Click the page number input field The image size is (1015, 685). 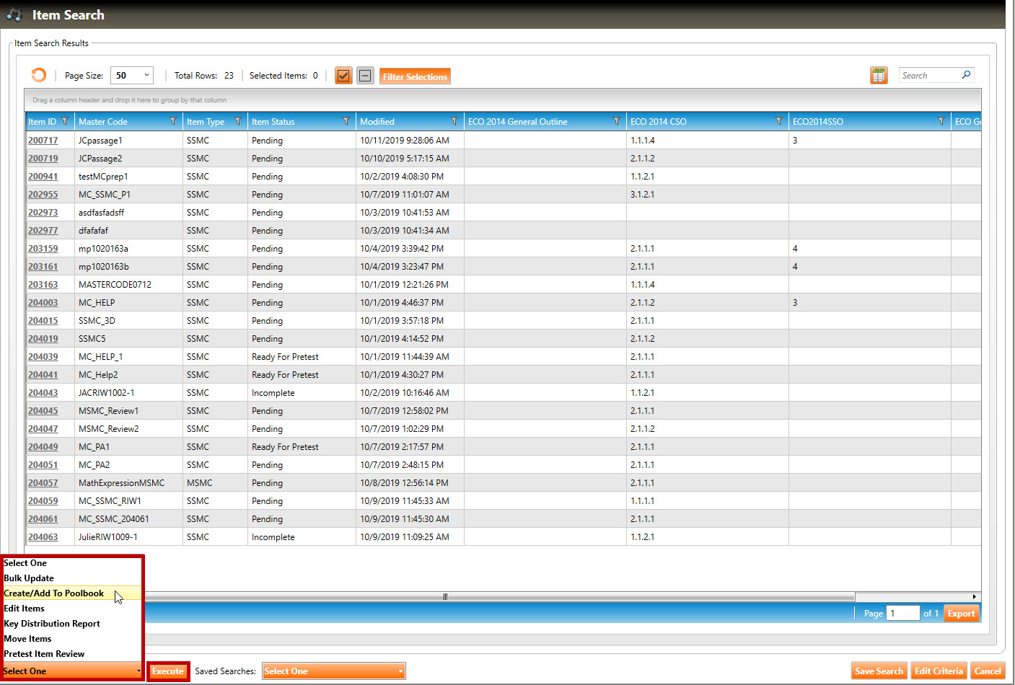pos(902,614)
